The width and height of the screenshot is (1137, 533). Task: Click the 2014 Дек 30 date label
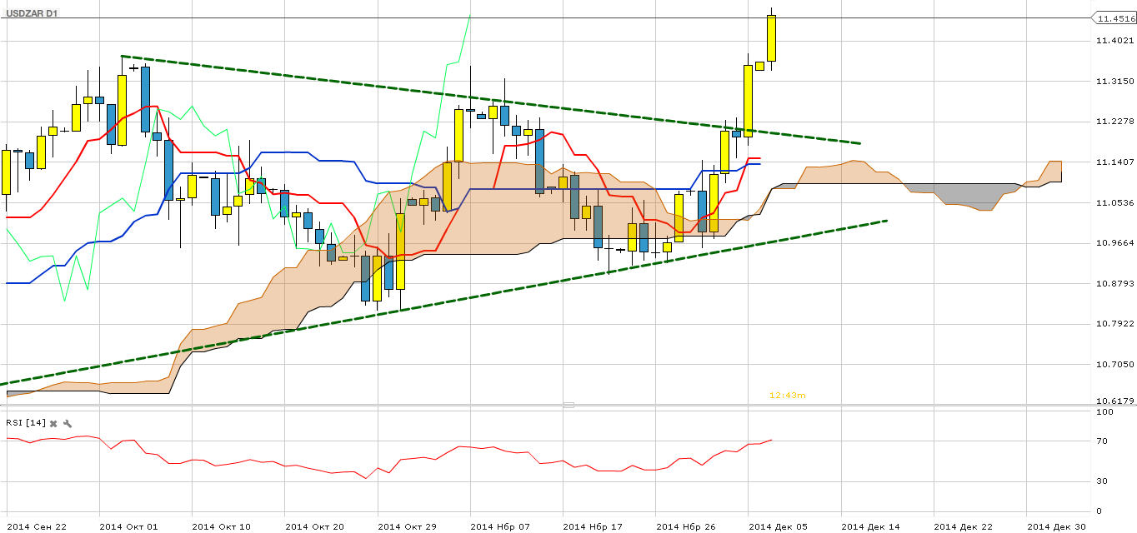(x=1056, y=526)
